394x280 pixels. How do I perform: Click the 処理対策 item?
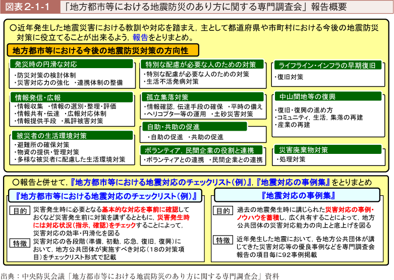pyautogui.click(x=291, y=159)
